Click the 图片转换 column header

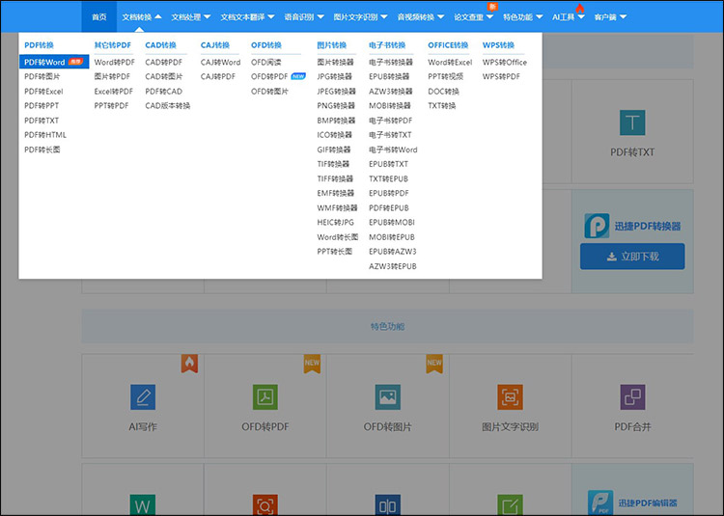point(331,45)
